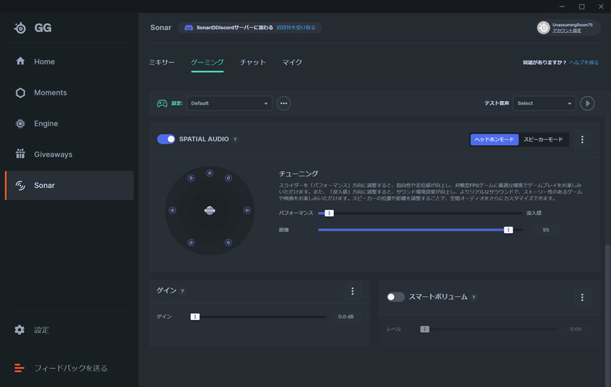Click the listener head in the speaker circle
611x387 pixels.
(x=210, y=210)
